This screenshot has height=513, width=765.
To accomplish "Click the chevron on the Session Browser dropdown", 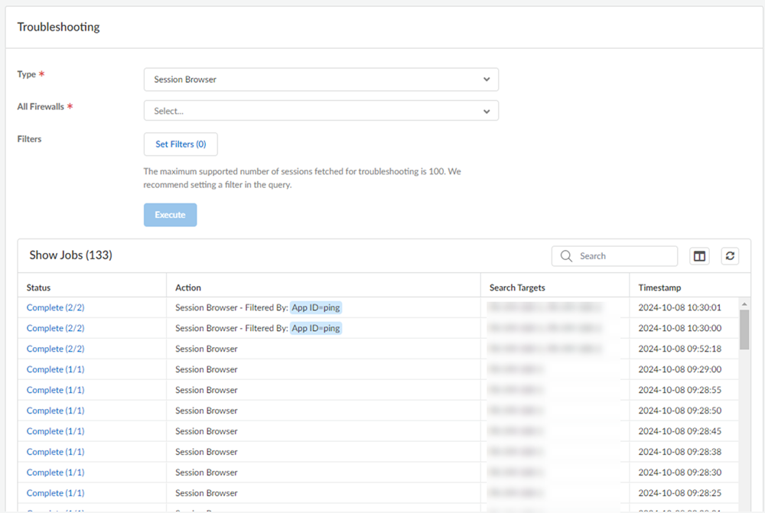I will [486, 79].
